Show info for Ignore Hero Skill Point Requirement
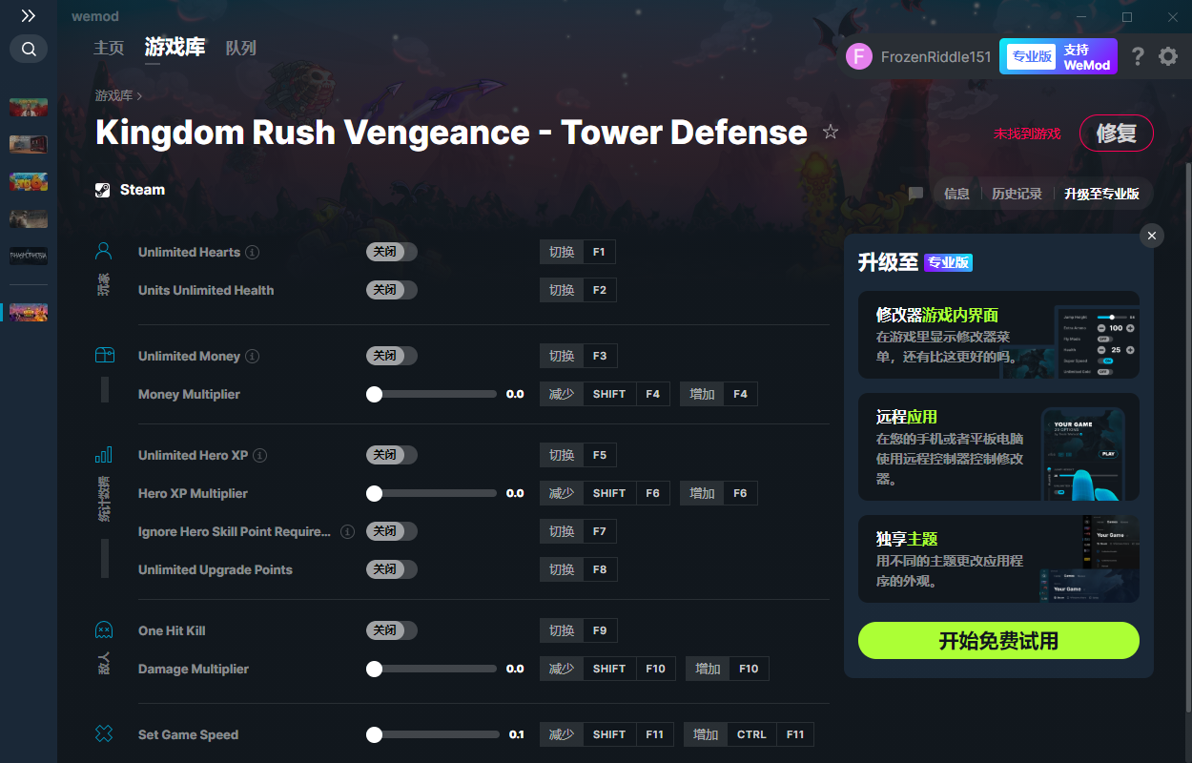This screenshot has width=1192, height=763. pyautogui.click(x=347, y=531)
